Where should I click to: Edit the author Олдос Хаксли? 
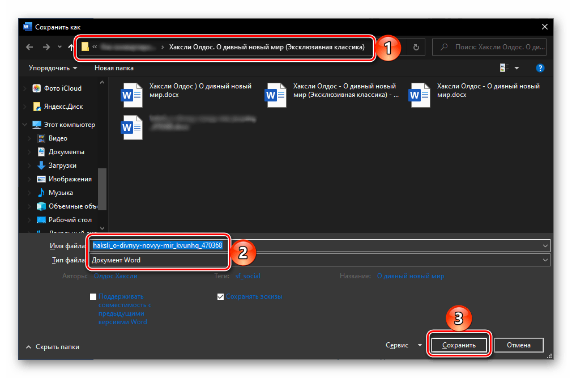coord(116,276)
